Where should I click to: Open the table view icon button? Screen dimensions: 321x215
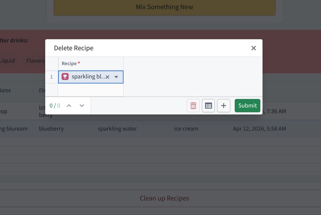coord(208,106)
